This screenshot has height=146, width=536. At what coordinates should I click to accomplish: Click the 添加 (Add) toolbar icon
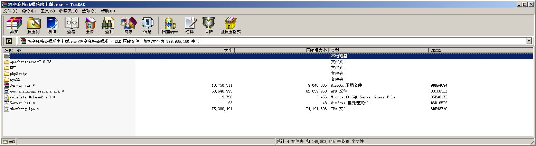click(x=14, y=25)
